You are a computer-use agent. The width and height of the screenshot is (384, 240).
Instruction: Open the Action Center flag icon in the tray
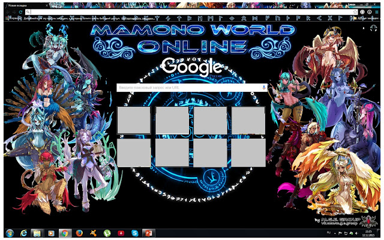340,233
